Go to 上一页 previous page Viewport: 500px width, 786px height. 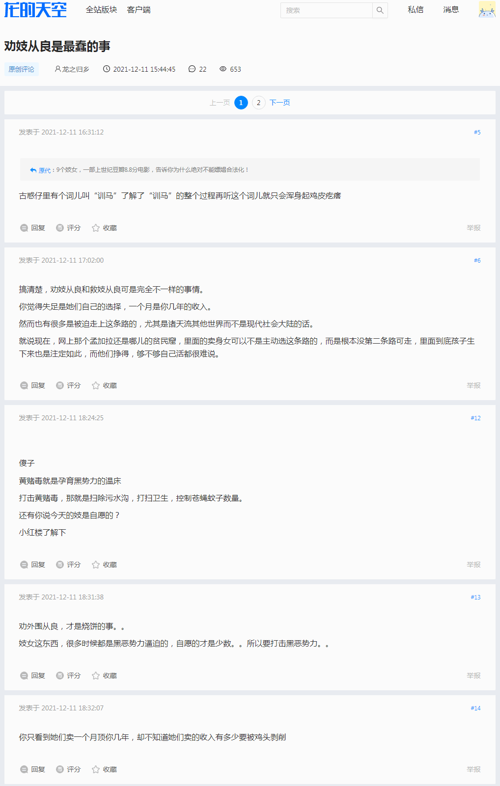click(x=220, y=103)
